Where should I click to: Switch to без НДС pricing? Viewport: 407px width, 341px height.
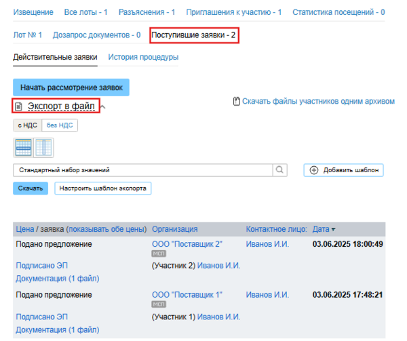60,125
